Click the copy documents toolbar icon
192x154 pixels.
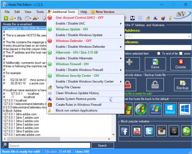[27, 18]
